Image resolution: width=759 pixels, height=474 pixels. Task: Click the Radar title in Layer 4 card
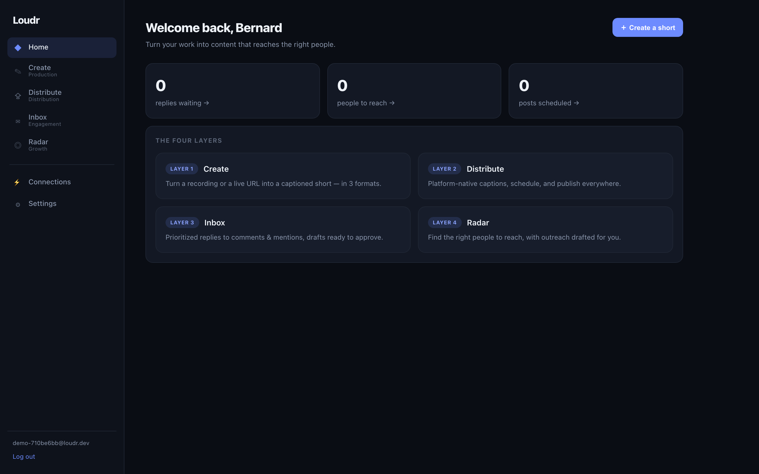pos(478,223)
